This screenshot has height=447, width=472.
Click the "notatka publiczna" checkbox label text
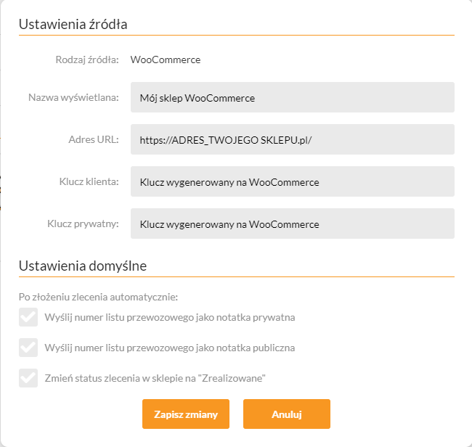point(169,348)
